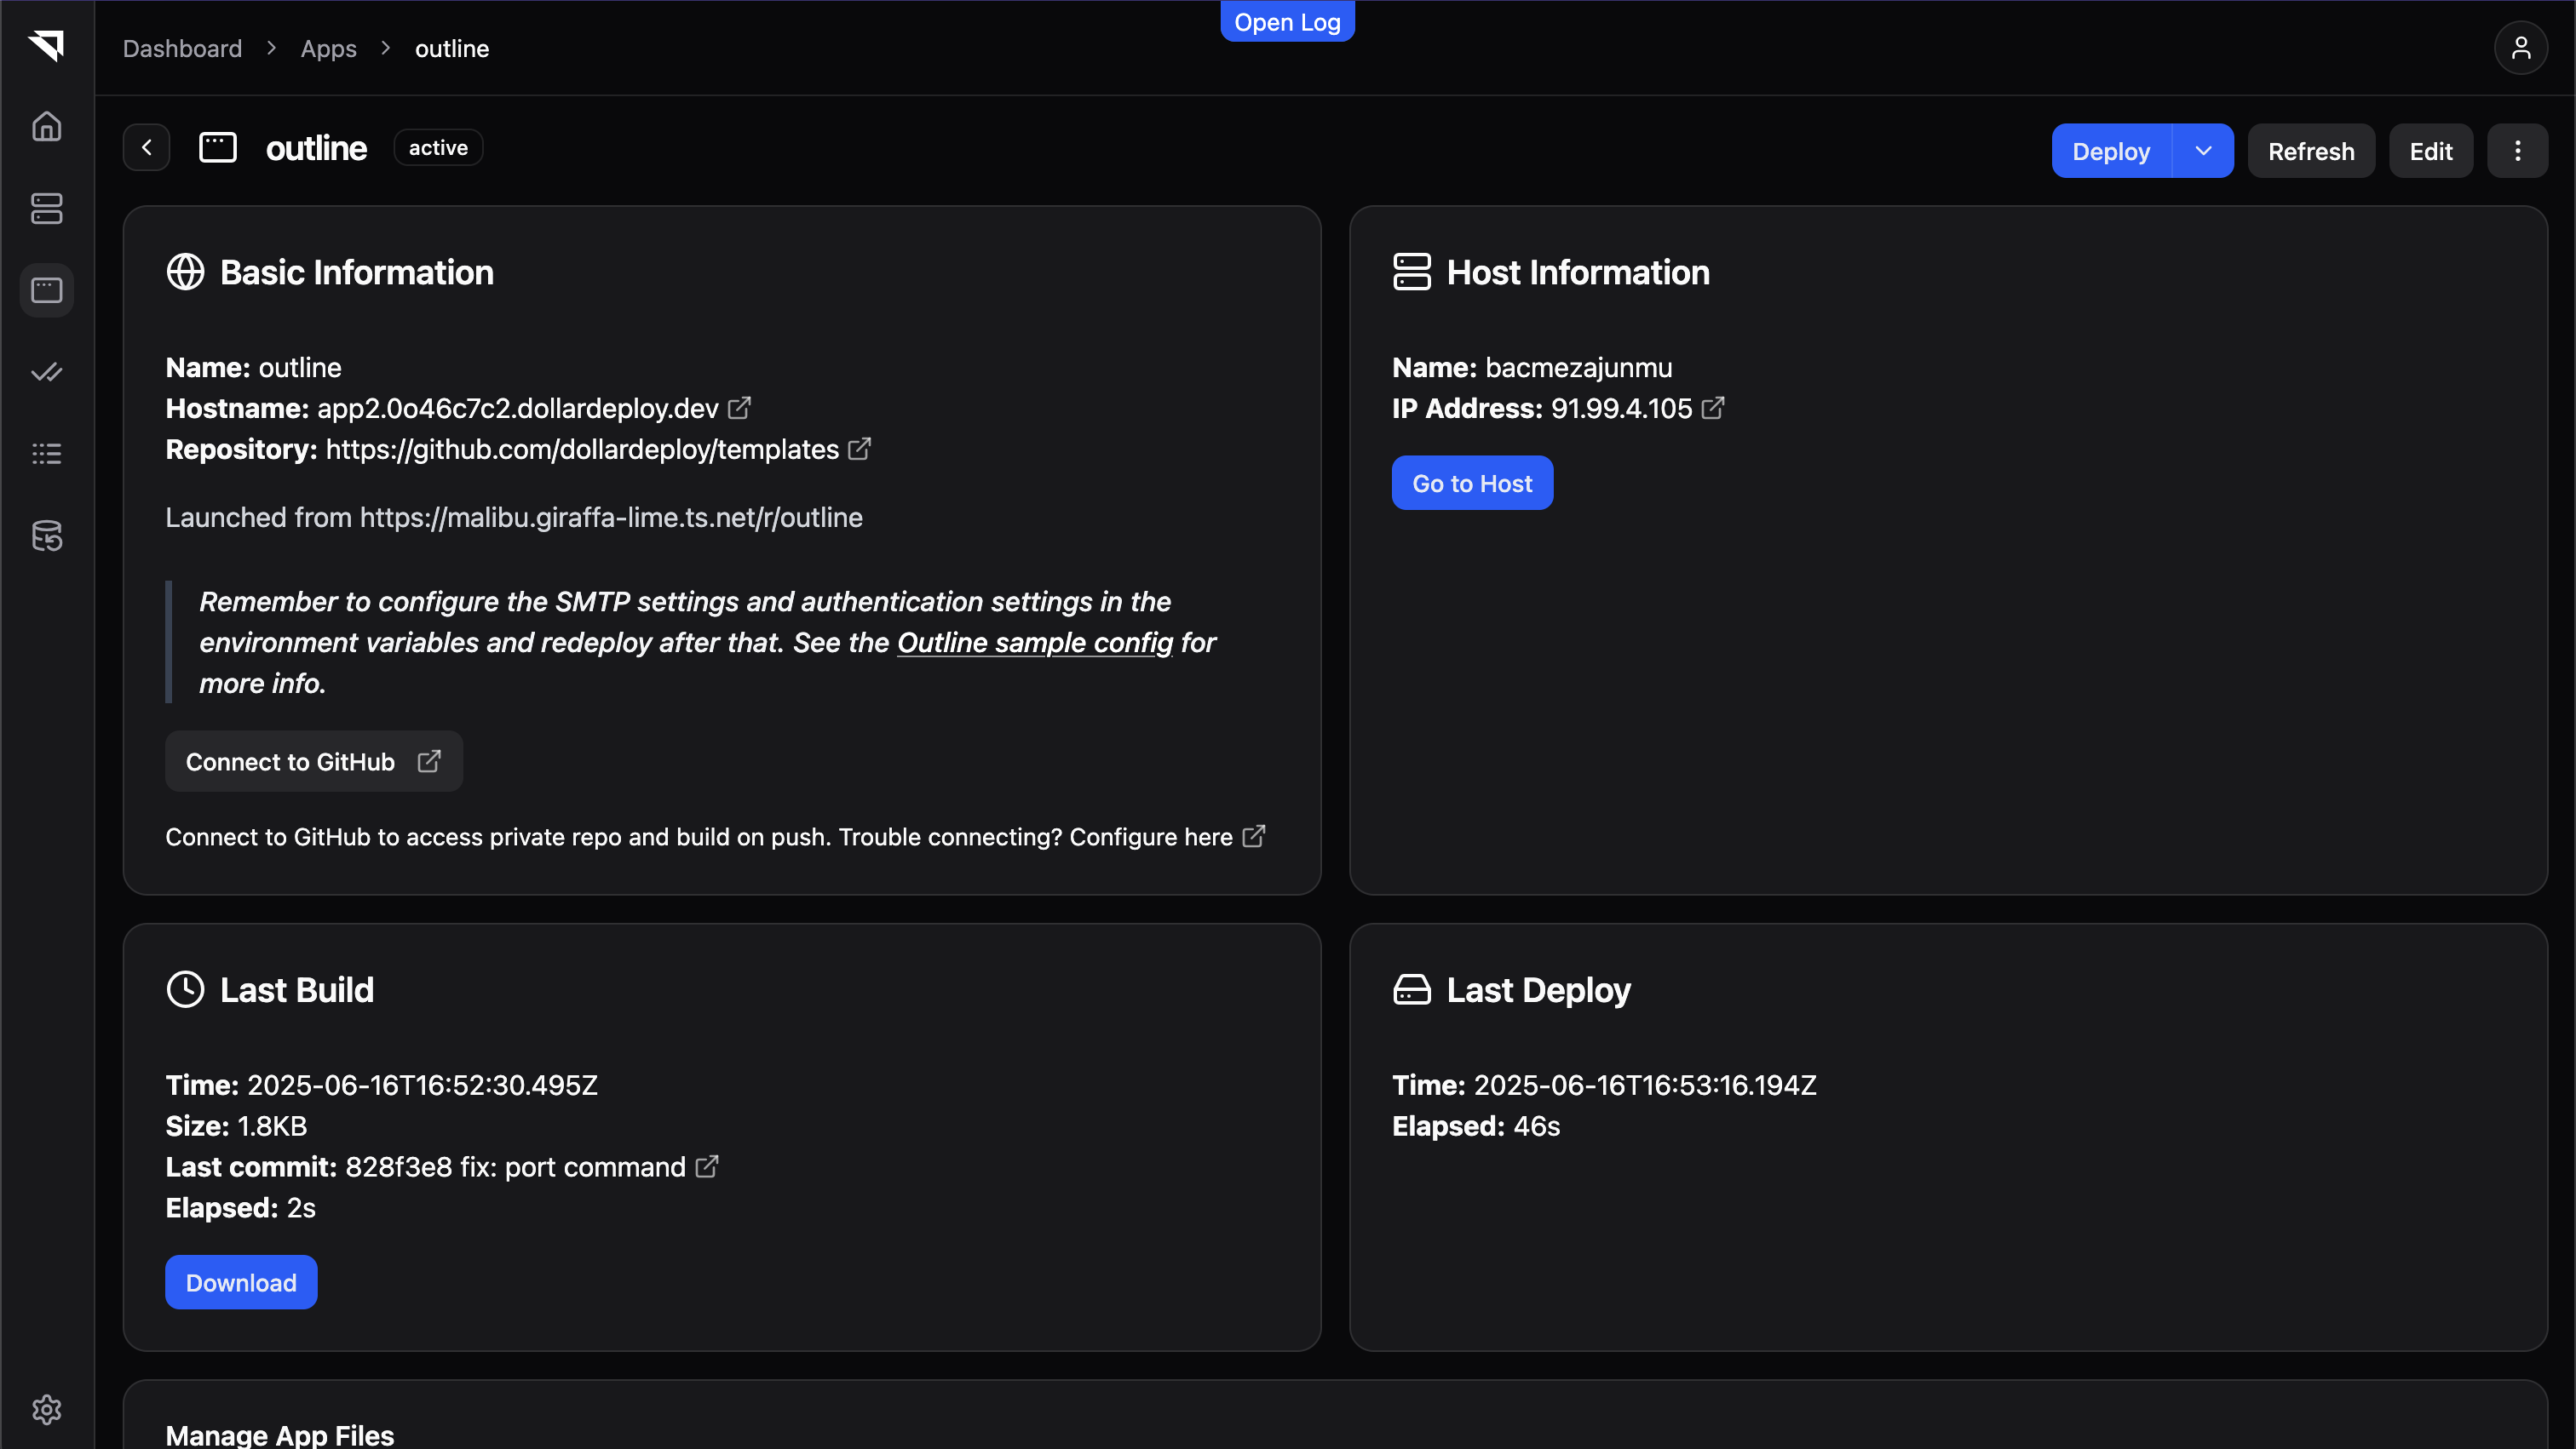The height and width of the screenshot is (1449, 2576).
Task: Click the Size: 1.8KB value
Action: click(x=272, y=1125)
